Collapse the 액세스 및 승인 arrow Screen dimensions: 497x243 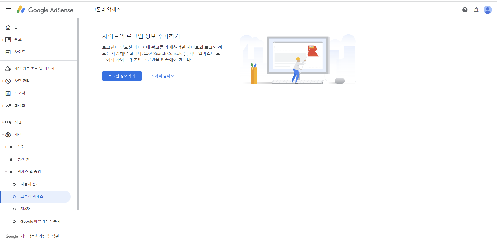[x=6, y=172]
